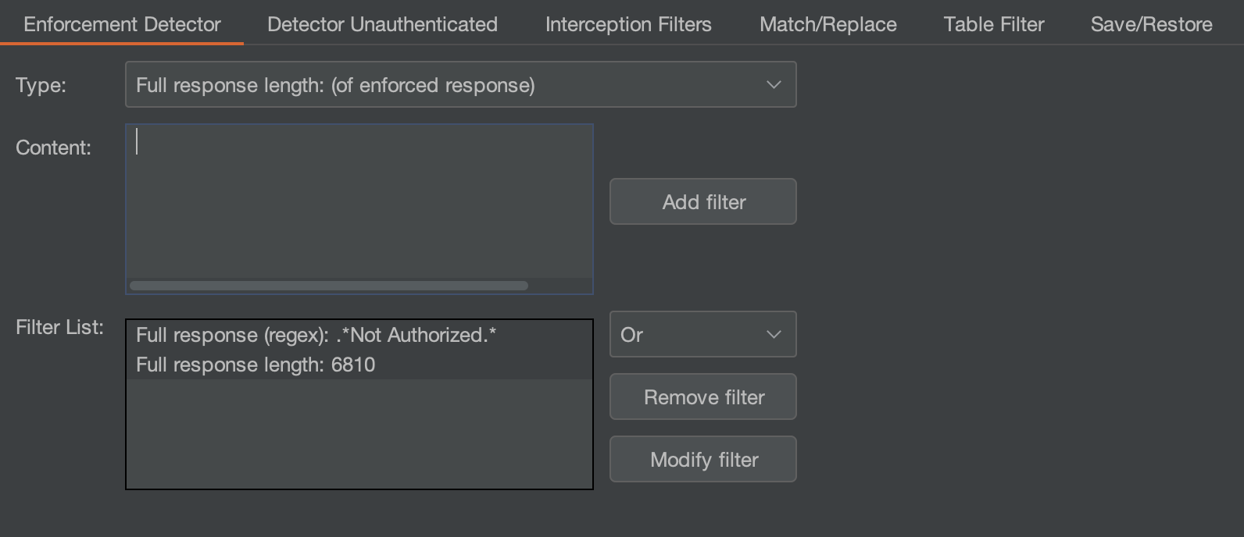
Task: Click the Remove filter button
Action: coord(703,397)
